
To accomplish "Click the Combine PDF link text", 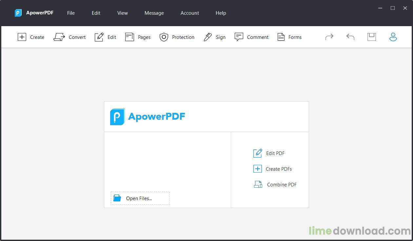I will pyautogui.click(x=282, y=184).
